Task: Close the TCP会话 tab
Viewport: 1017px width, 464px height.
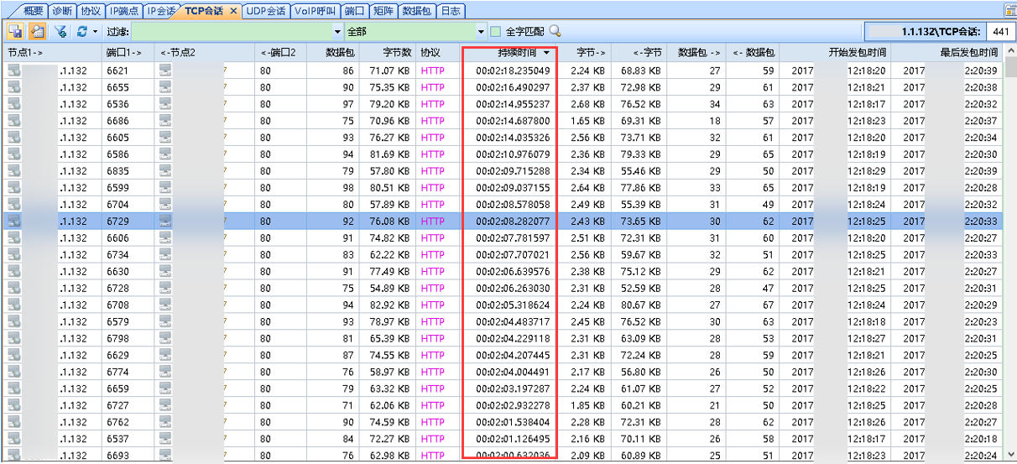Action: pos(234,11)
